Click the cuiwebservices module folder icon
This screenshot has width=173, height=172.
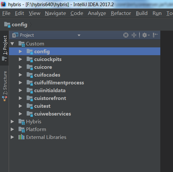click(30, 114)
